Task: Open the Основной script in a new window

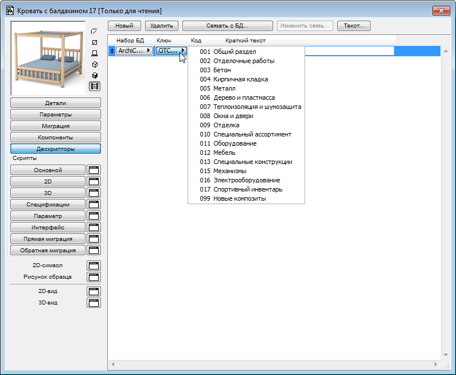Action: (x=93, y=170)
